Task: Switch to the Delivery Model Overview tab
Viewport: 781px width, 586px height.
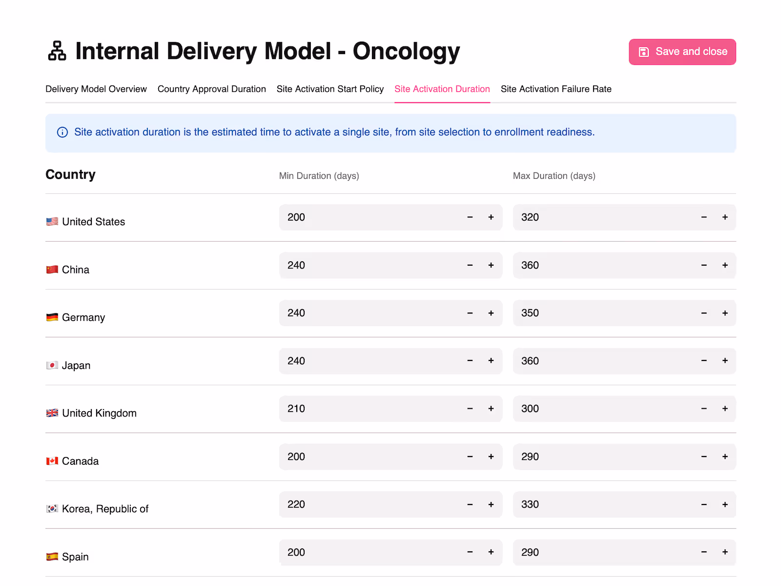Action: 96,89
